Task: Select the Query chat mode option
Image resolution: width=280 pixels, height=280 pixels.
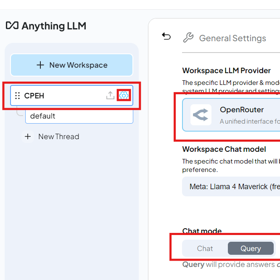Action: tap(251, 248)
